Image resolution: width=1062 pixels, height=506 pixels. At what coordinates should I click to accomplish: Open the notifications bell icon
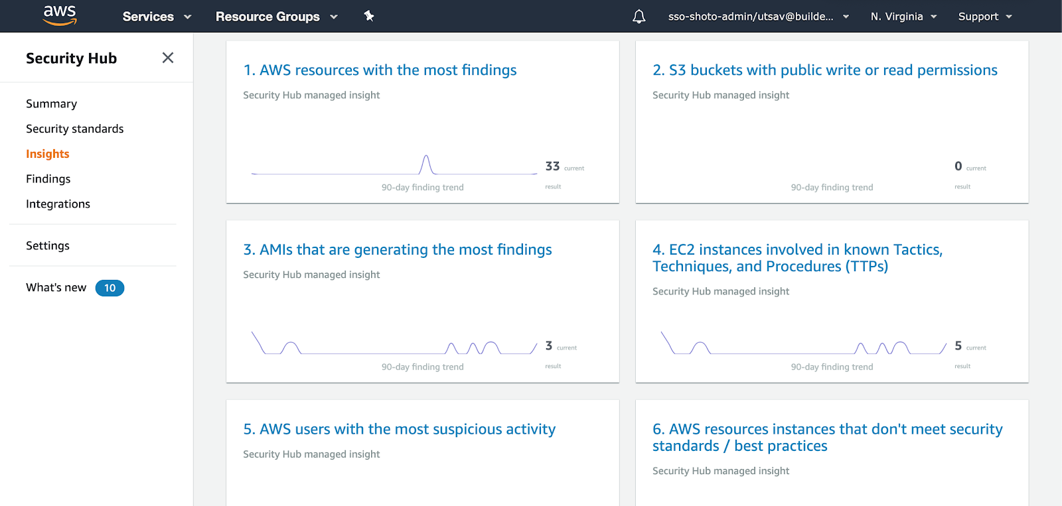(x=639, y=17)
